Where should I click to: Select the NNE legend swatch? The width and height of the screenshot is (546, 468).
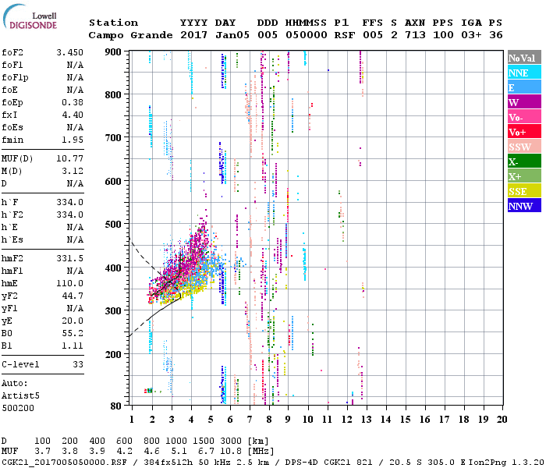[x=524, y=73]
